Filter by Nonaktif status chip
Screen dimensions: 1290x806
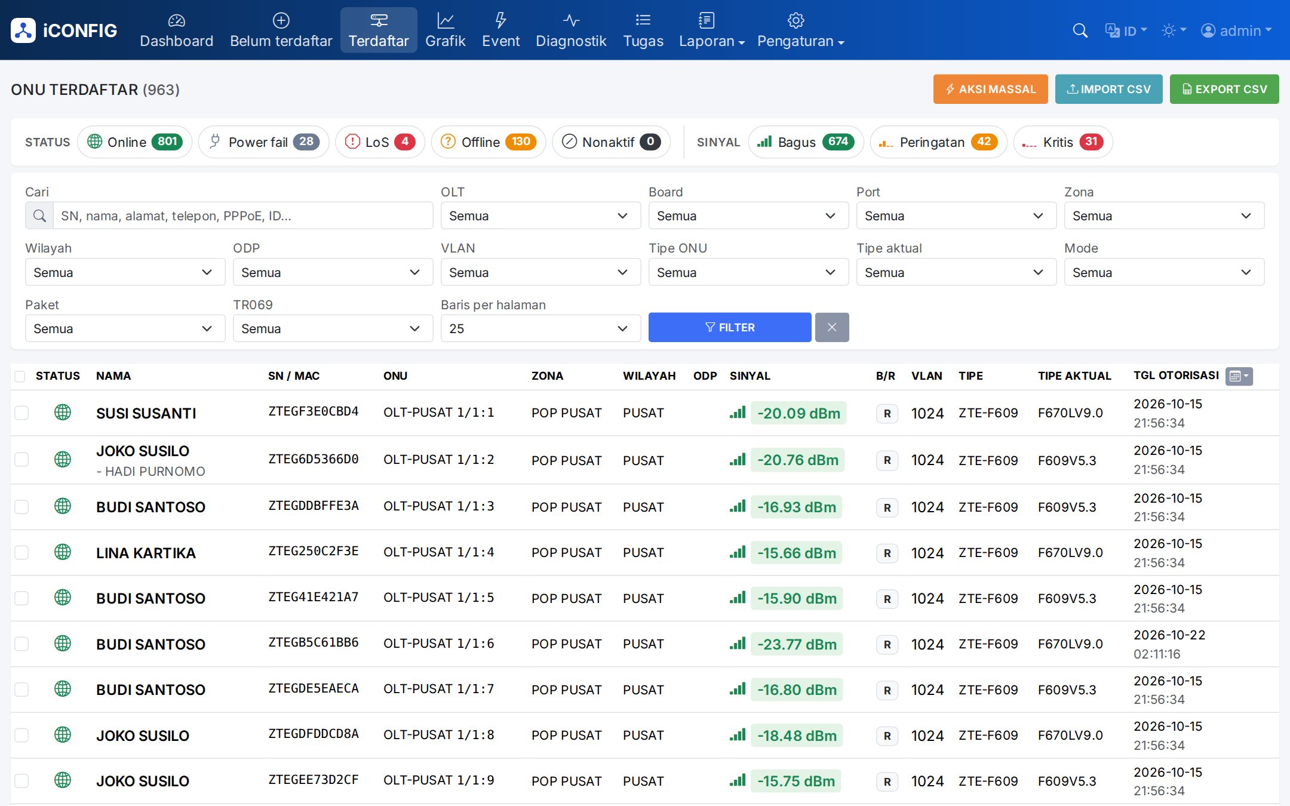click(611, 142)
